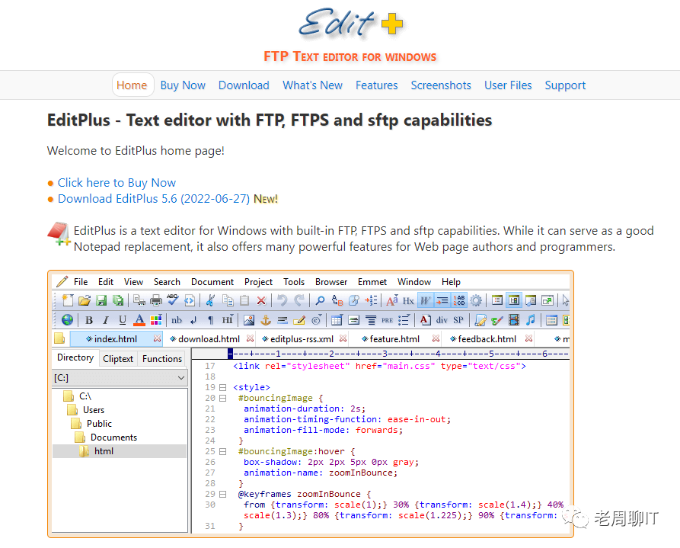Click the Copy icon
This screenshot has height=548, width=680.
click(x=228, y=300)
